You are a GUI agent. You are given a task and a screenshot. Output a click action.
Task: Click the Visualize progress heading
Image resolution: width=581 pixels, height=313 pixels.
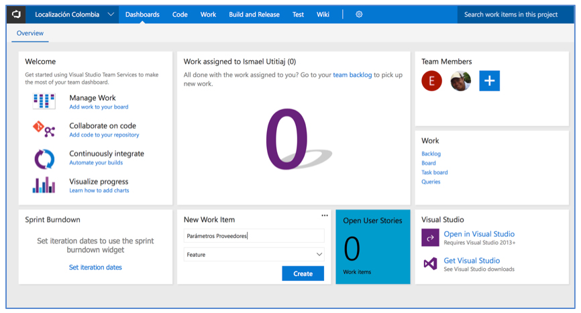[99, 182]
